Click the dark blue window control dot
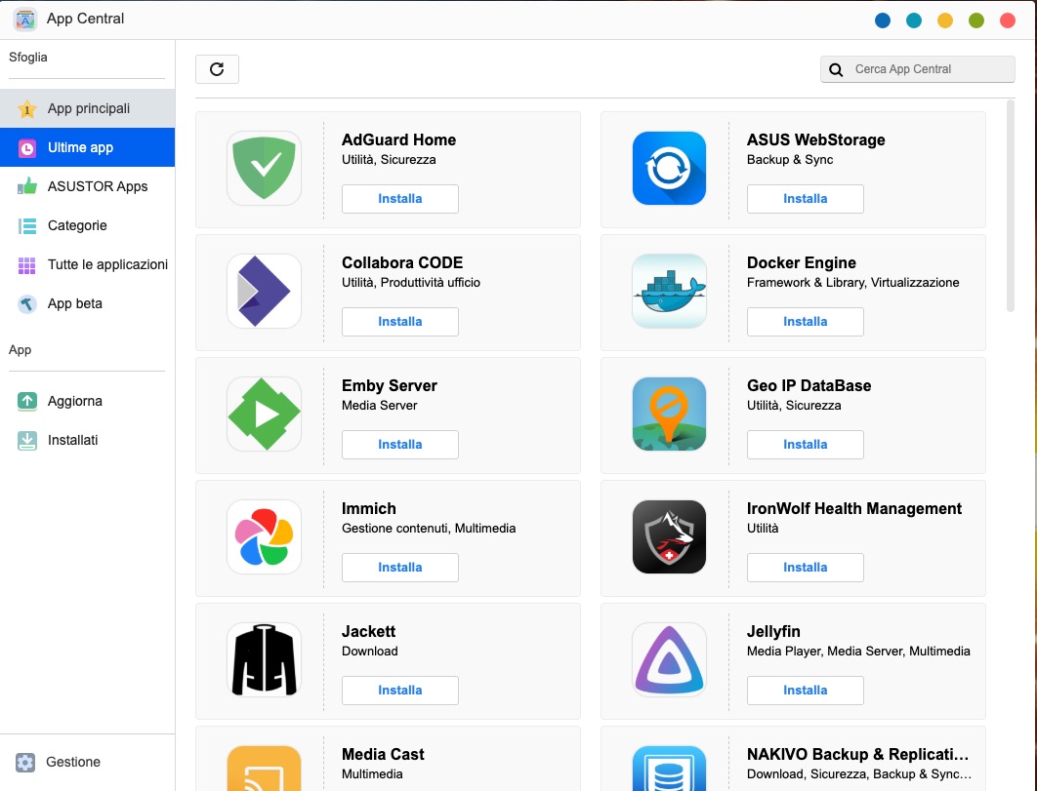This screenshot has width=1037, height=791. (x=883, y=20)
